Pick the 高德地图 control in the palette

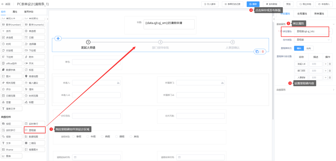34,76
